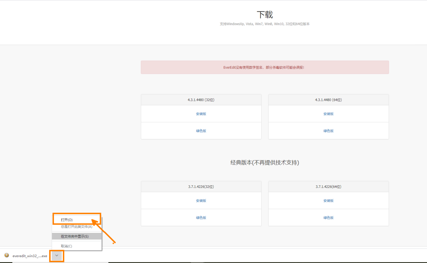Download 安装版 for 4.3.1.4480 64位
Screen dimensions: 427x263
tap(329, 114)
